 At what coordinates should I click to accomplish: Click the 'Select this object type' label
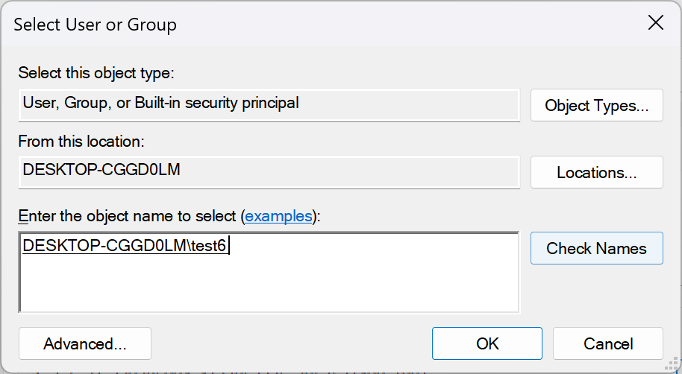pyautogui.click(x=96, y=73)
